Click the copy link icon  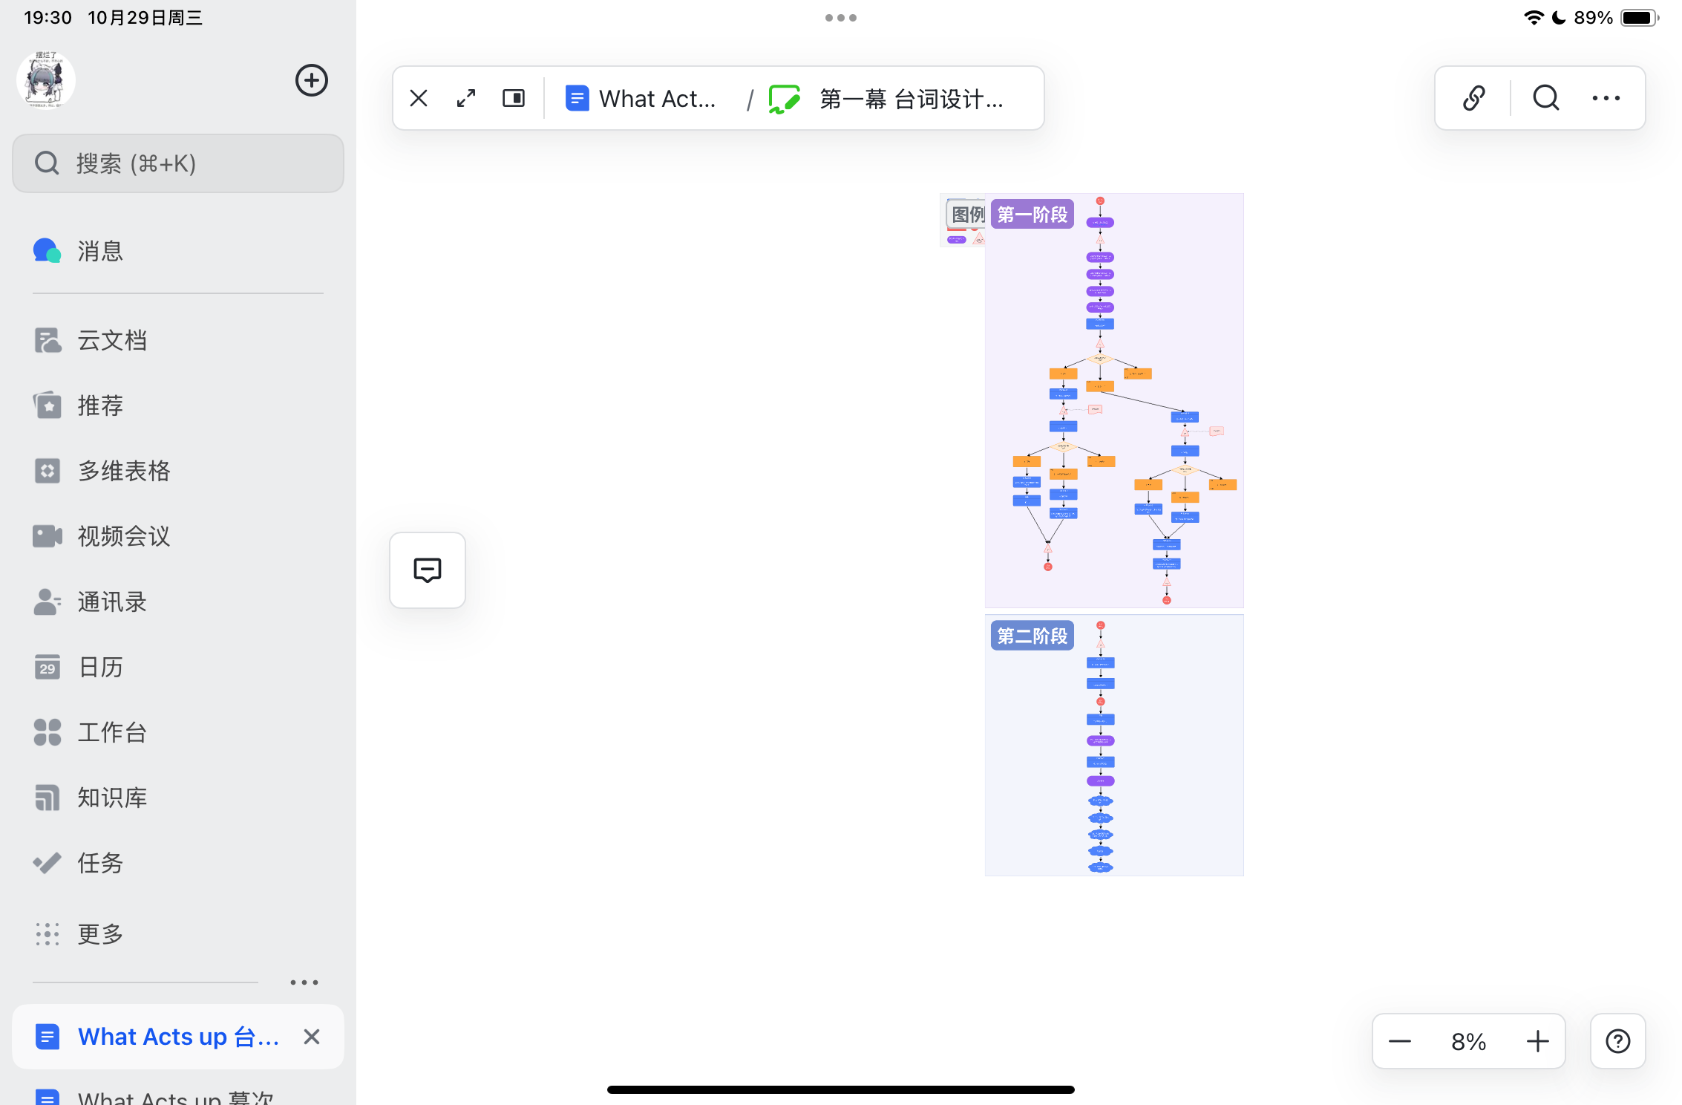pos(1473,98)
